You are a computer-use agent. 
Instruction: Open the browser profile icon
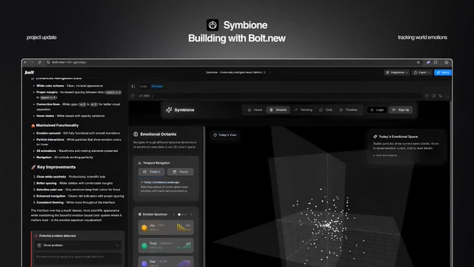[x=446, y=62]
